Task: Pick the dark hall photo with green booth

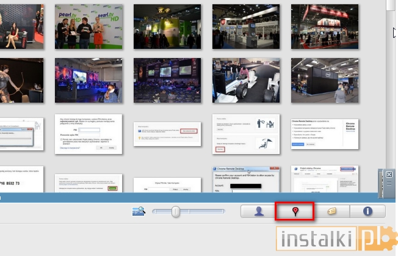Action: point(167,26)
